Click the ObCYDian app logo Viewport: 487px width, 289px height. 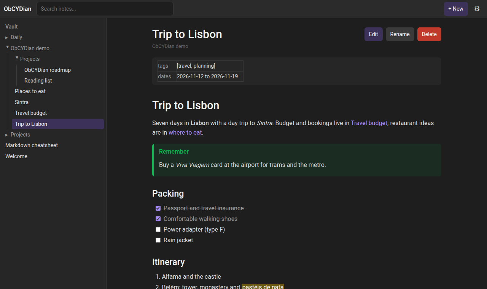click(18, 9)
